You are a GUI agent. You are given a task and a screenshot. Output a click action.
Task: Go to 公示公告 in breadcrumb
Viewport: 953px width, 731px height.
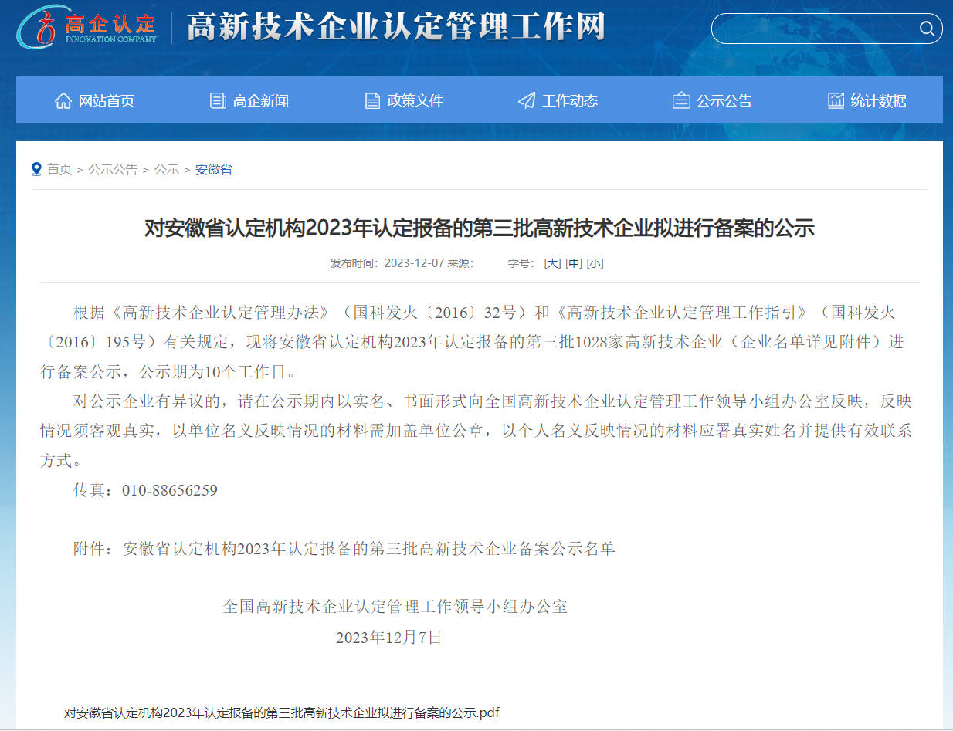[x=113, y=169]
